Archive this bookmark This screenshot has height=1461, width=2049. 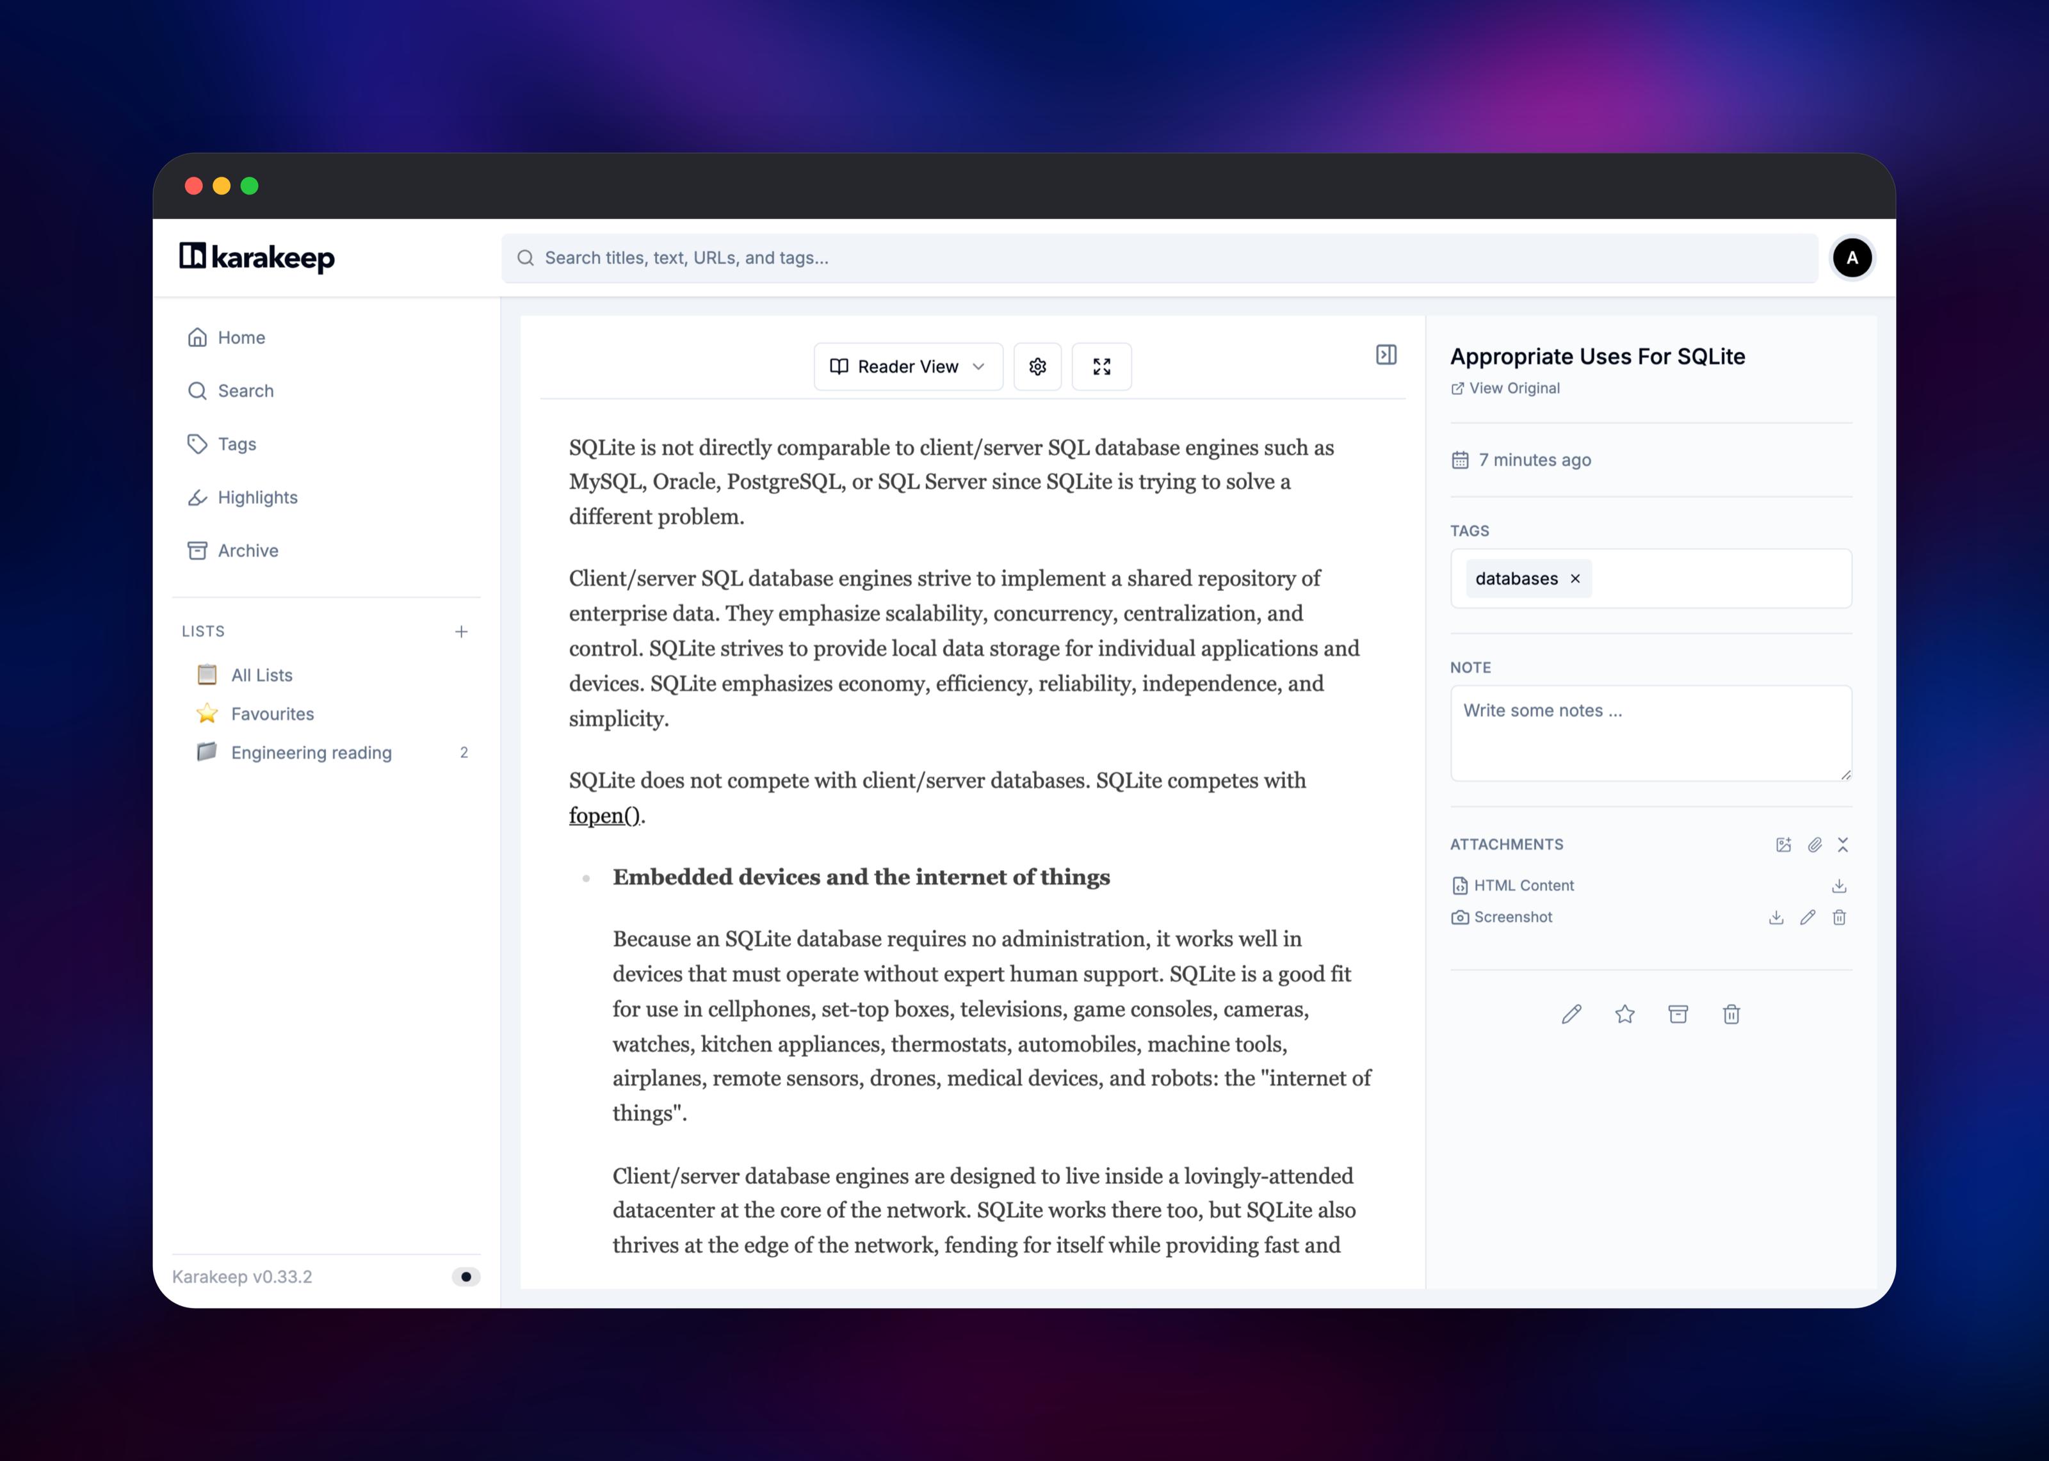coord(1678,1014)
